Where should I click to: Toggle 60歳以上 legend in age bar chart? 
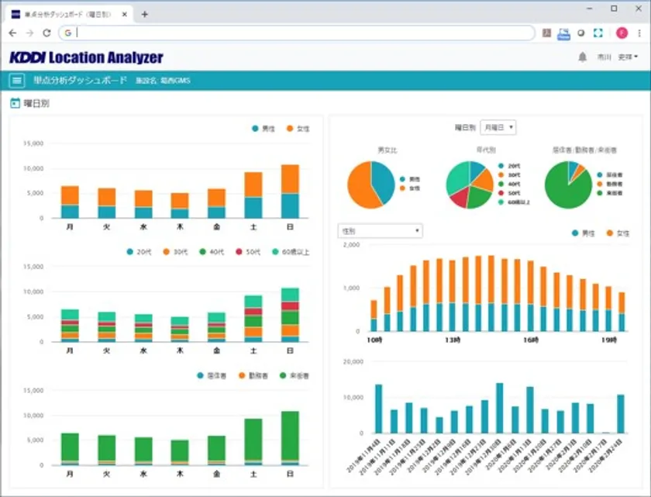point(291,252)
